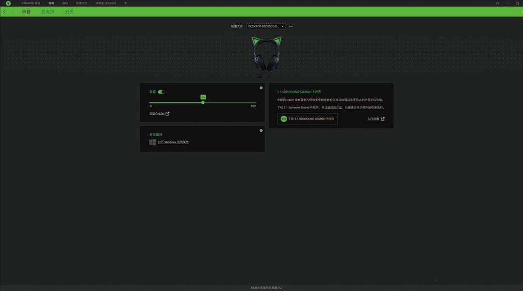The height and width of the screenshot is (291, 523).
Task: Switch to the 声音 tab
Action: click(x=26, y=12)
